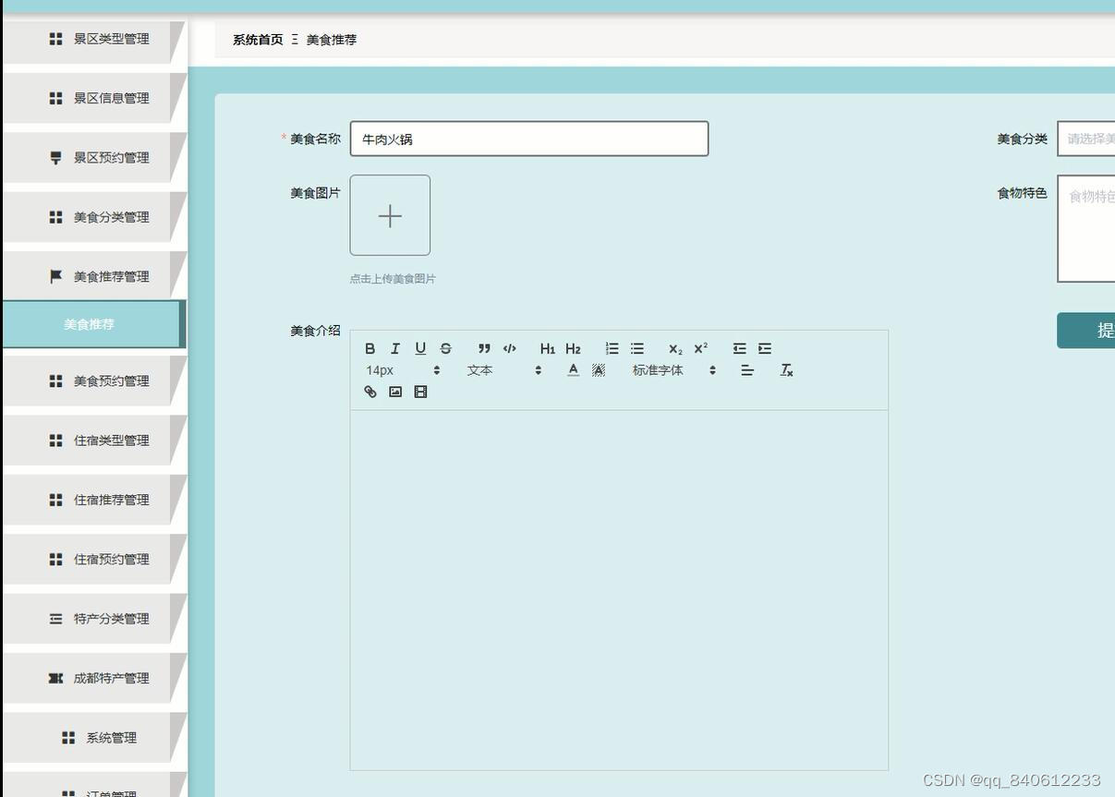Toggle code view in the editor

click(x=509, y=348)
